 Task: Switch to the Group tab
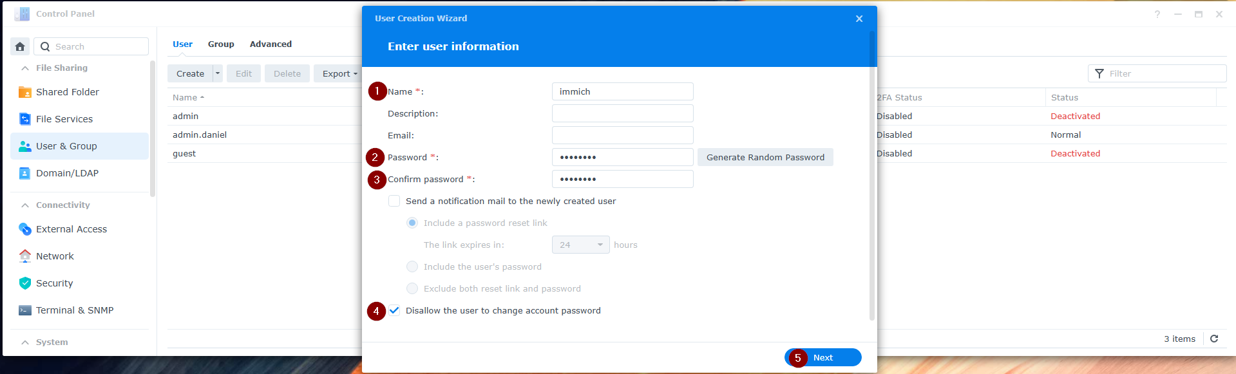[x=221, y=44]
